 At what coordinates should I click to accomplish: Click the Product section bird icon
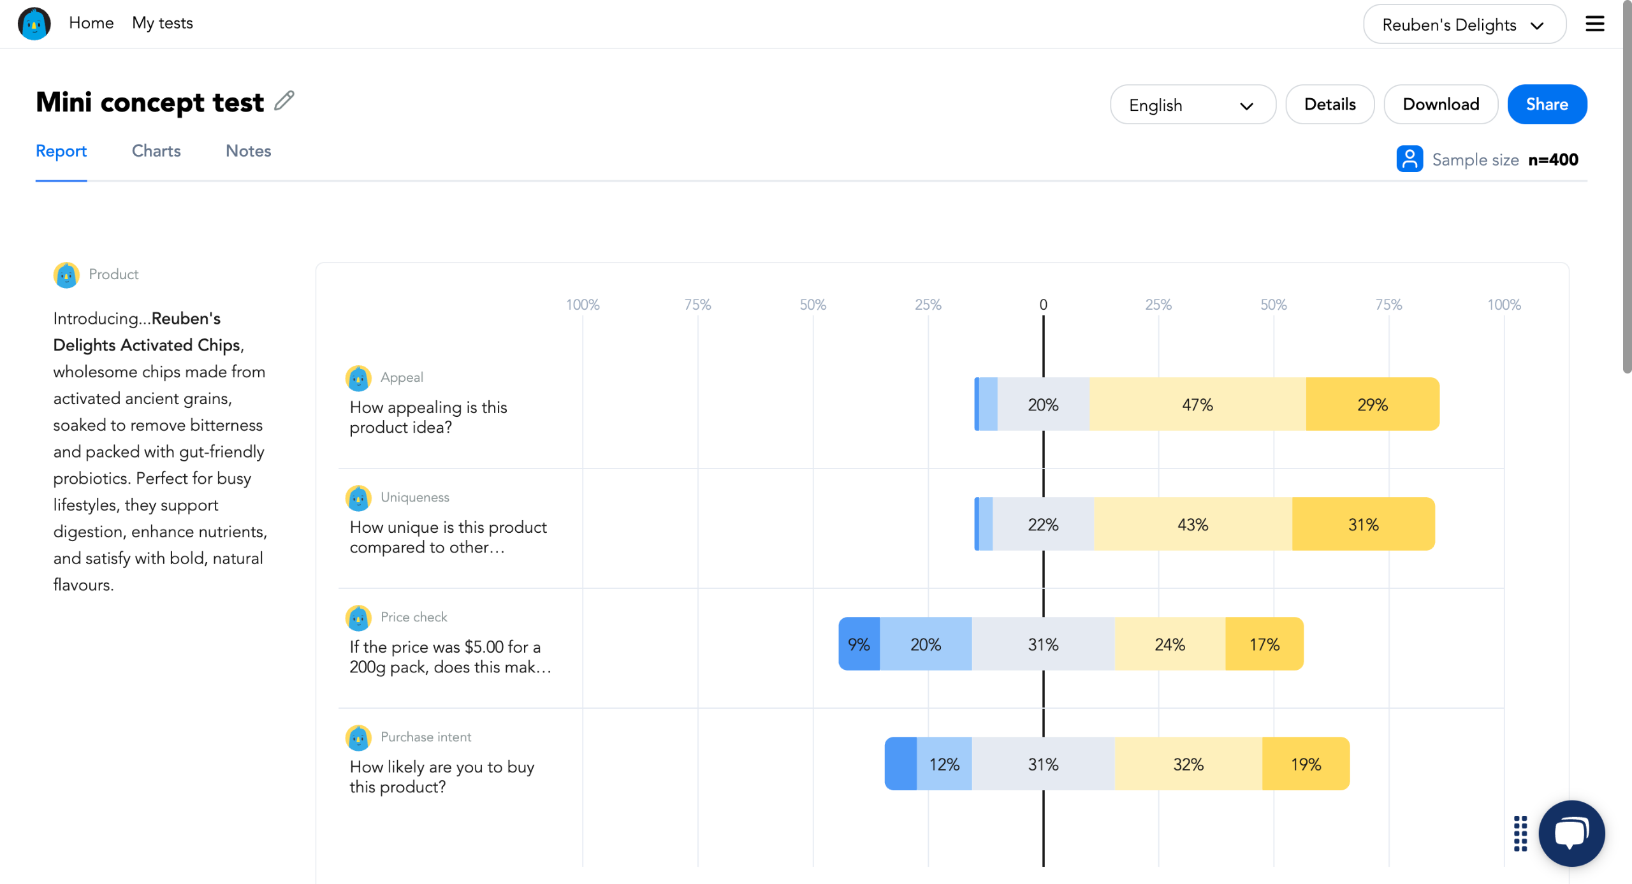(66, 275)
